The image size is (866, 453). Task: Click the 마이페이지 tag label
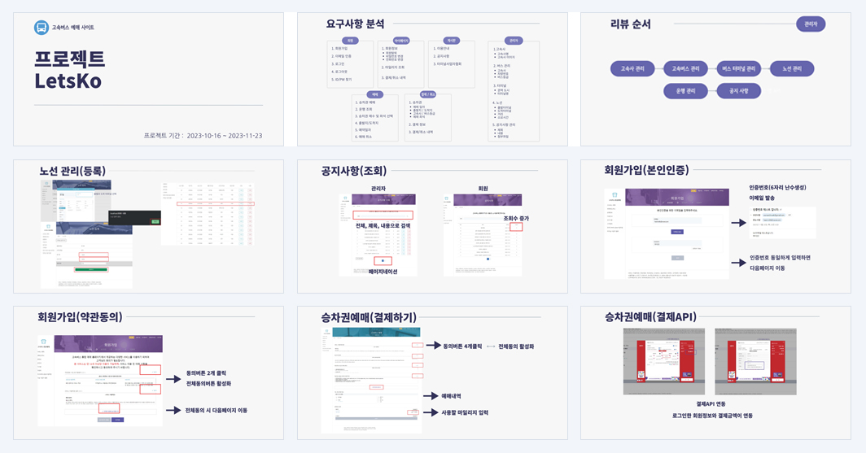point(401,41)
